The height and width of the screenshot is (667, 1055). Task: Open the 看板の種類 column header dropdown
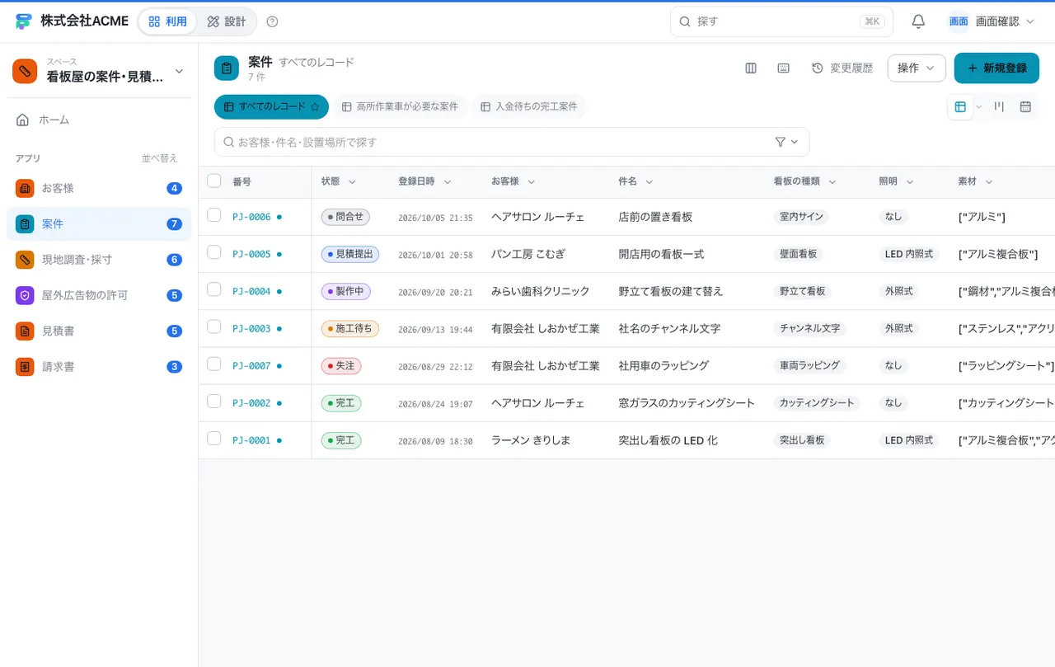tap(832, 182)
